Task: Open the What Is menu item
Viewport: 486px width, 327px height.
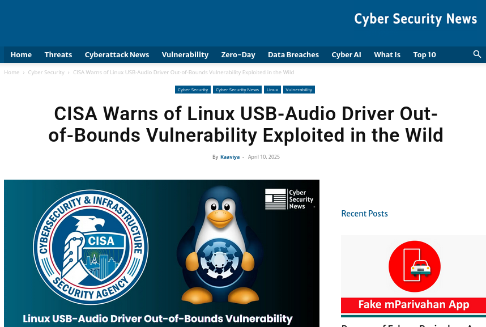Action: coord(387,54)
